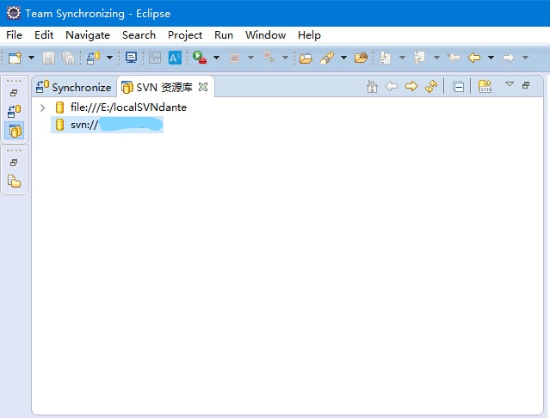Click the Next Annotation icon
Image resolution: width=550 pixels, height=418 pixels.
[385, 58]
